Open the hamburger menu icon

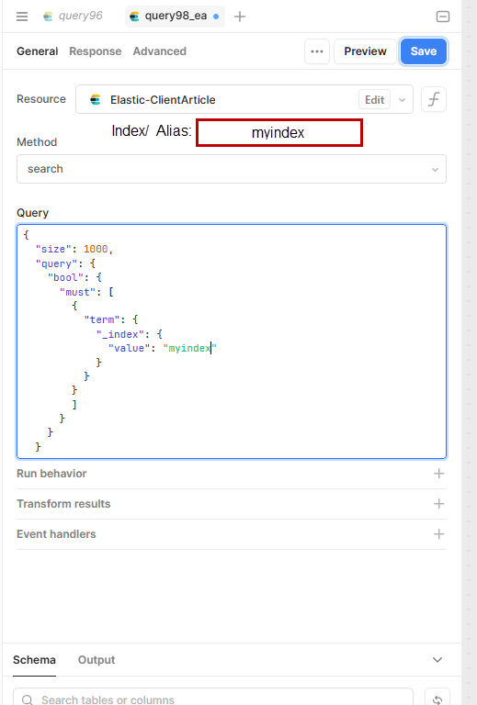pyautogui.click(x=22, y=17)
